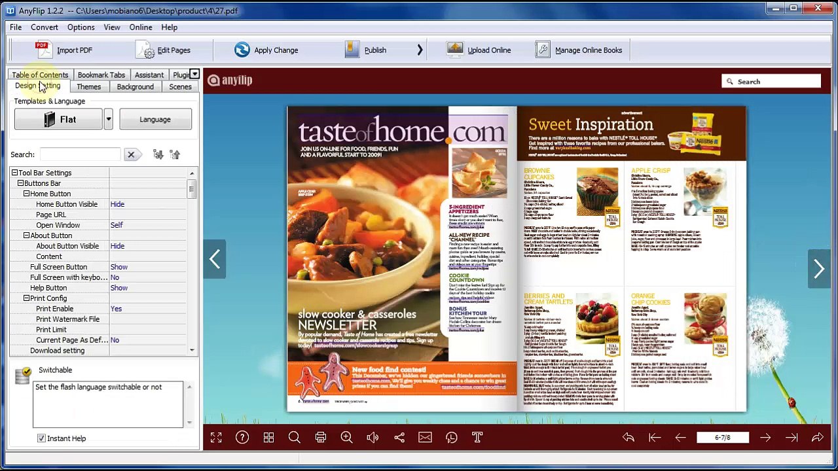Show thumbnails grid icon

click(268, 438)
